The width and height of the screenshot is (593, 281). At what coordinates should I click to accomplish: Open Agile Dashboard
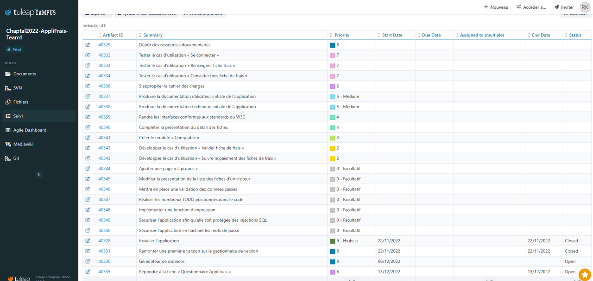[38, 130]
